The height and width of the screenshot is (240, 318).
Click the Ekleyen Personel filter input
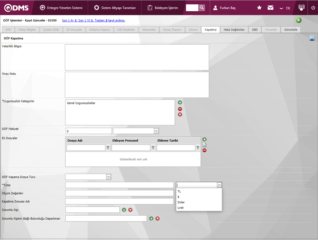tap(131, 148)
